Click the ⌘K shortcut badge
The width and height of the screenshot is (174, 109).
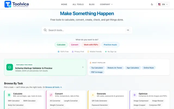coord(128,30)
